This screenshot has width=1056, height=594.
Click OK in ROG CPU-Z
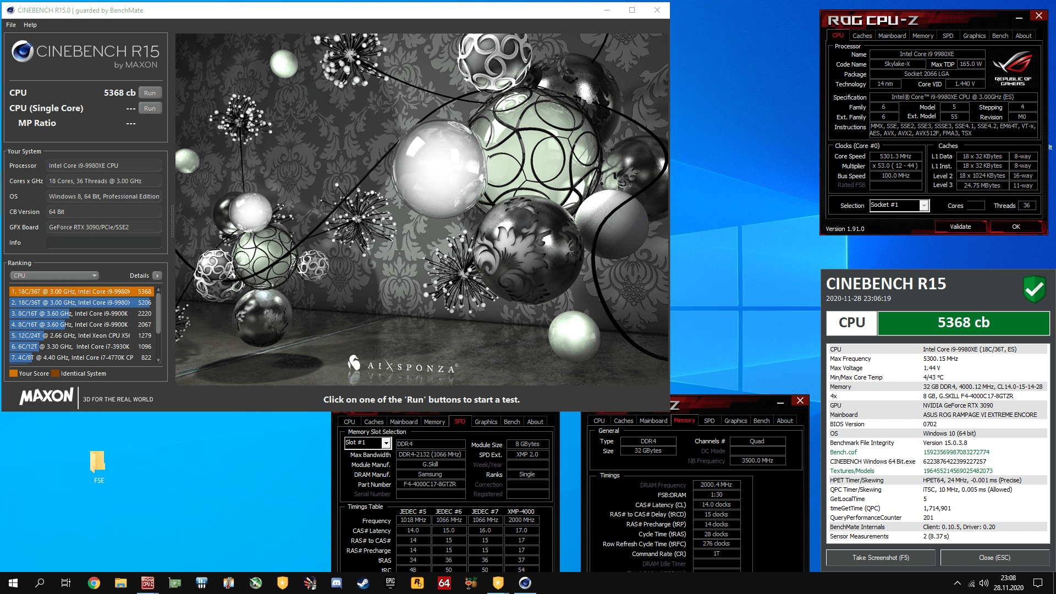(x=1016, y=227)
